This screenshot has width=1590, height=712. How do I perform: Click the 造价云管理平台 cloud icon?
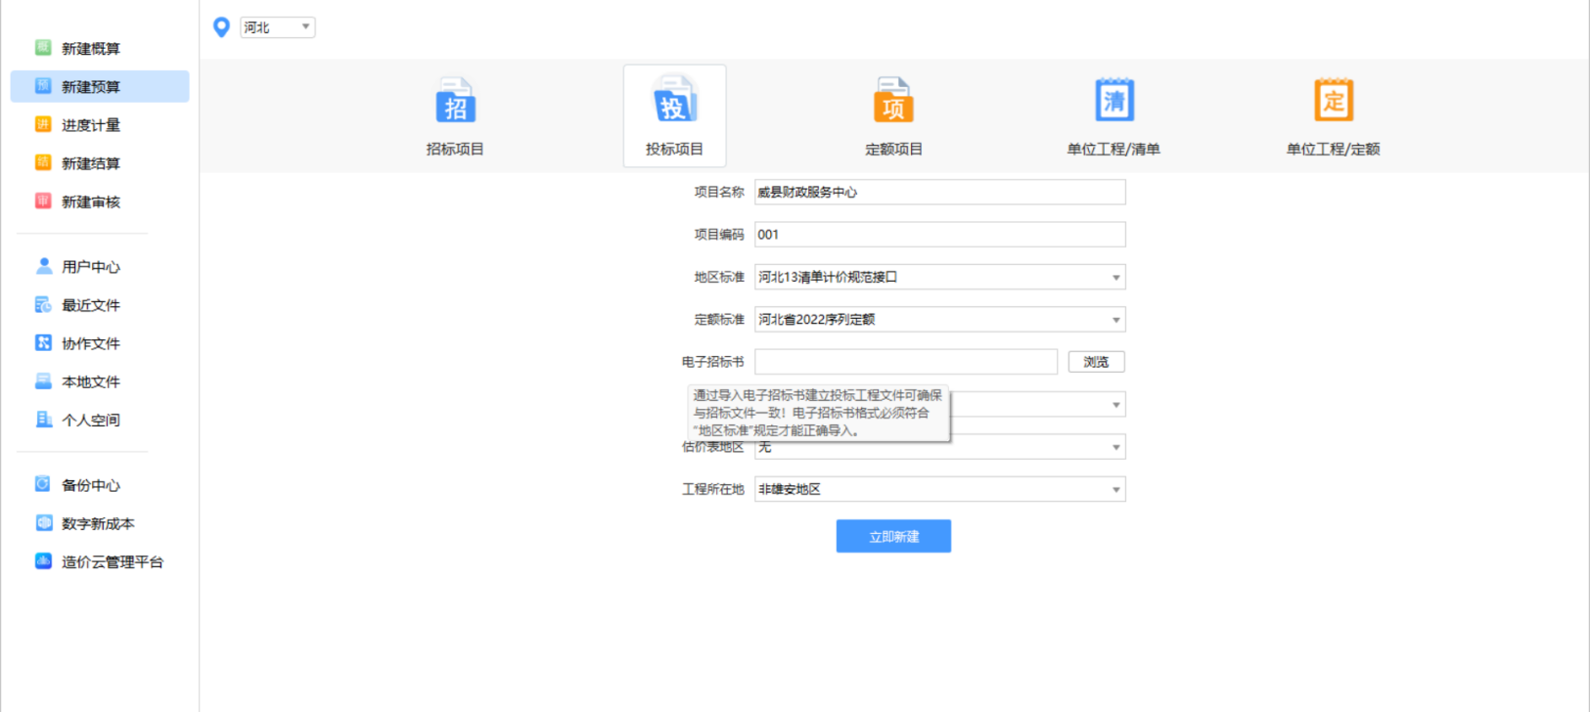pyautogui.click(x=43, y=560)
